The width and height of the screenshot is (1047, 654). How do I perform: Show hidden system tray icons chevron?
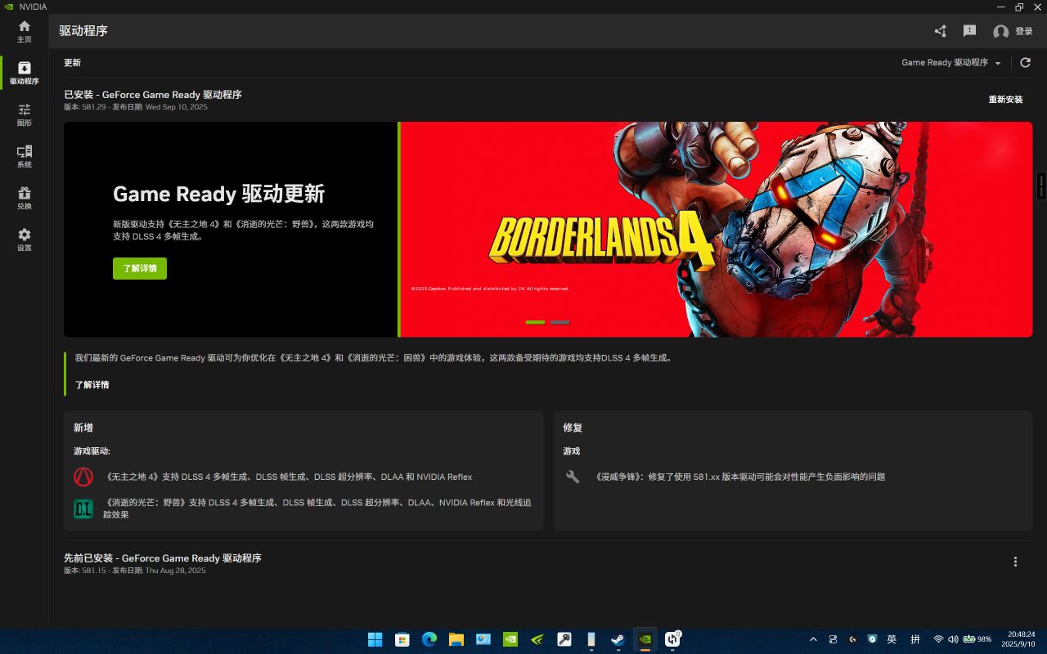click(x=813, y=639)
